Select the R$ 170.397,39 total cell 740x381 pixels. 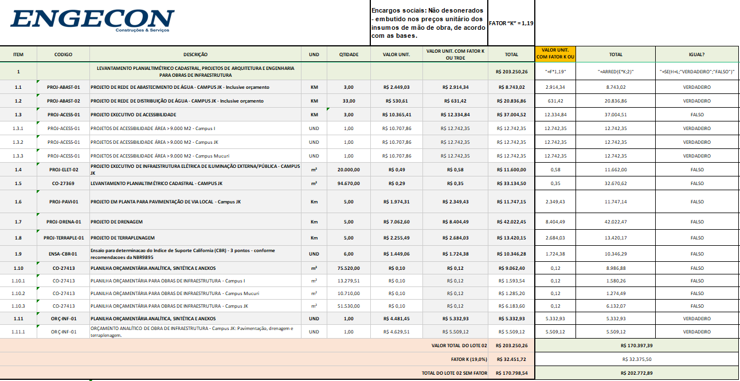click(636, 345)
